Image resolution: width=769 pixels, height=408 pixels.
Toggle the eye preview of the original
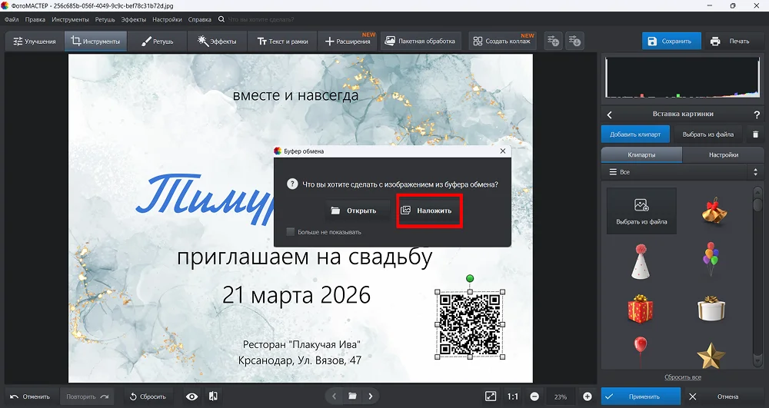click(191, 396)
